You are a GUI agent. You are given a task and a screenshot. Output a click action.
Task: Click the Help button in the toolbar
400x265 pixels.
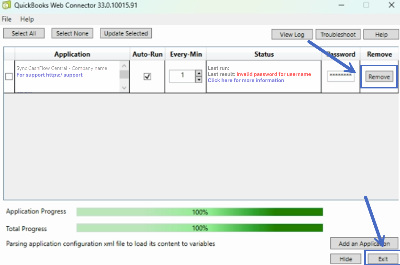(381, 35)
